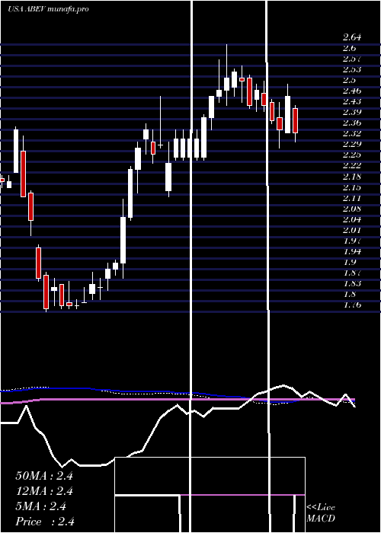The image size is (381, 533).
Task: Select the 2.04 price axis label
Action: point(352,219)
